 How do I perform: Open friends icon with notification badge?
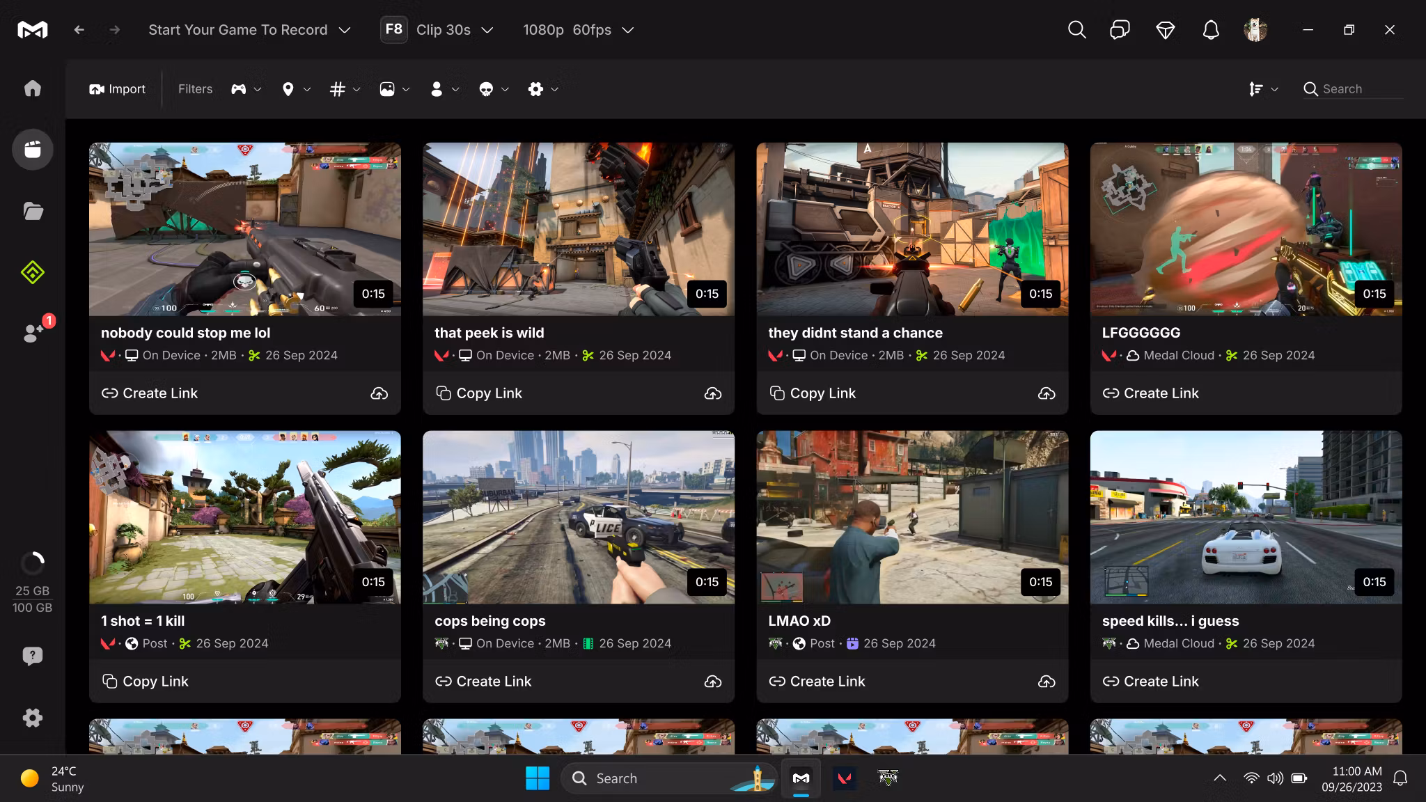[33, 333]
